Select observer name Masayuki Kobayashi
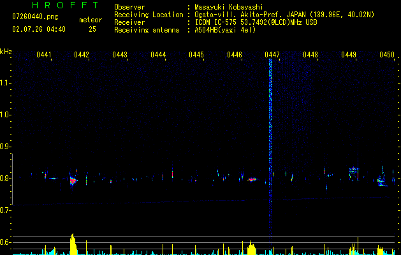 (x=229, y=7)
